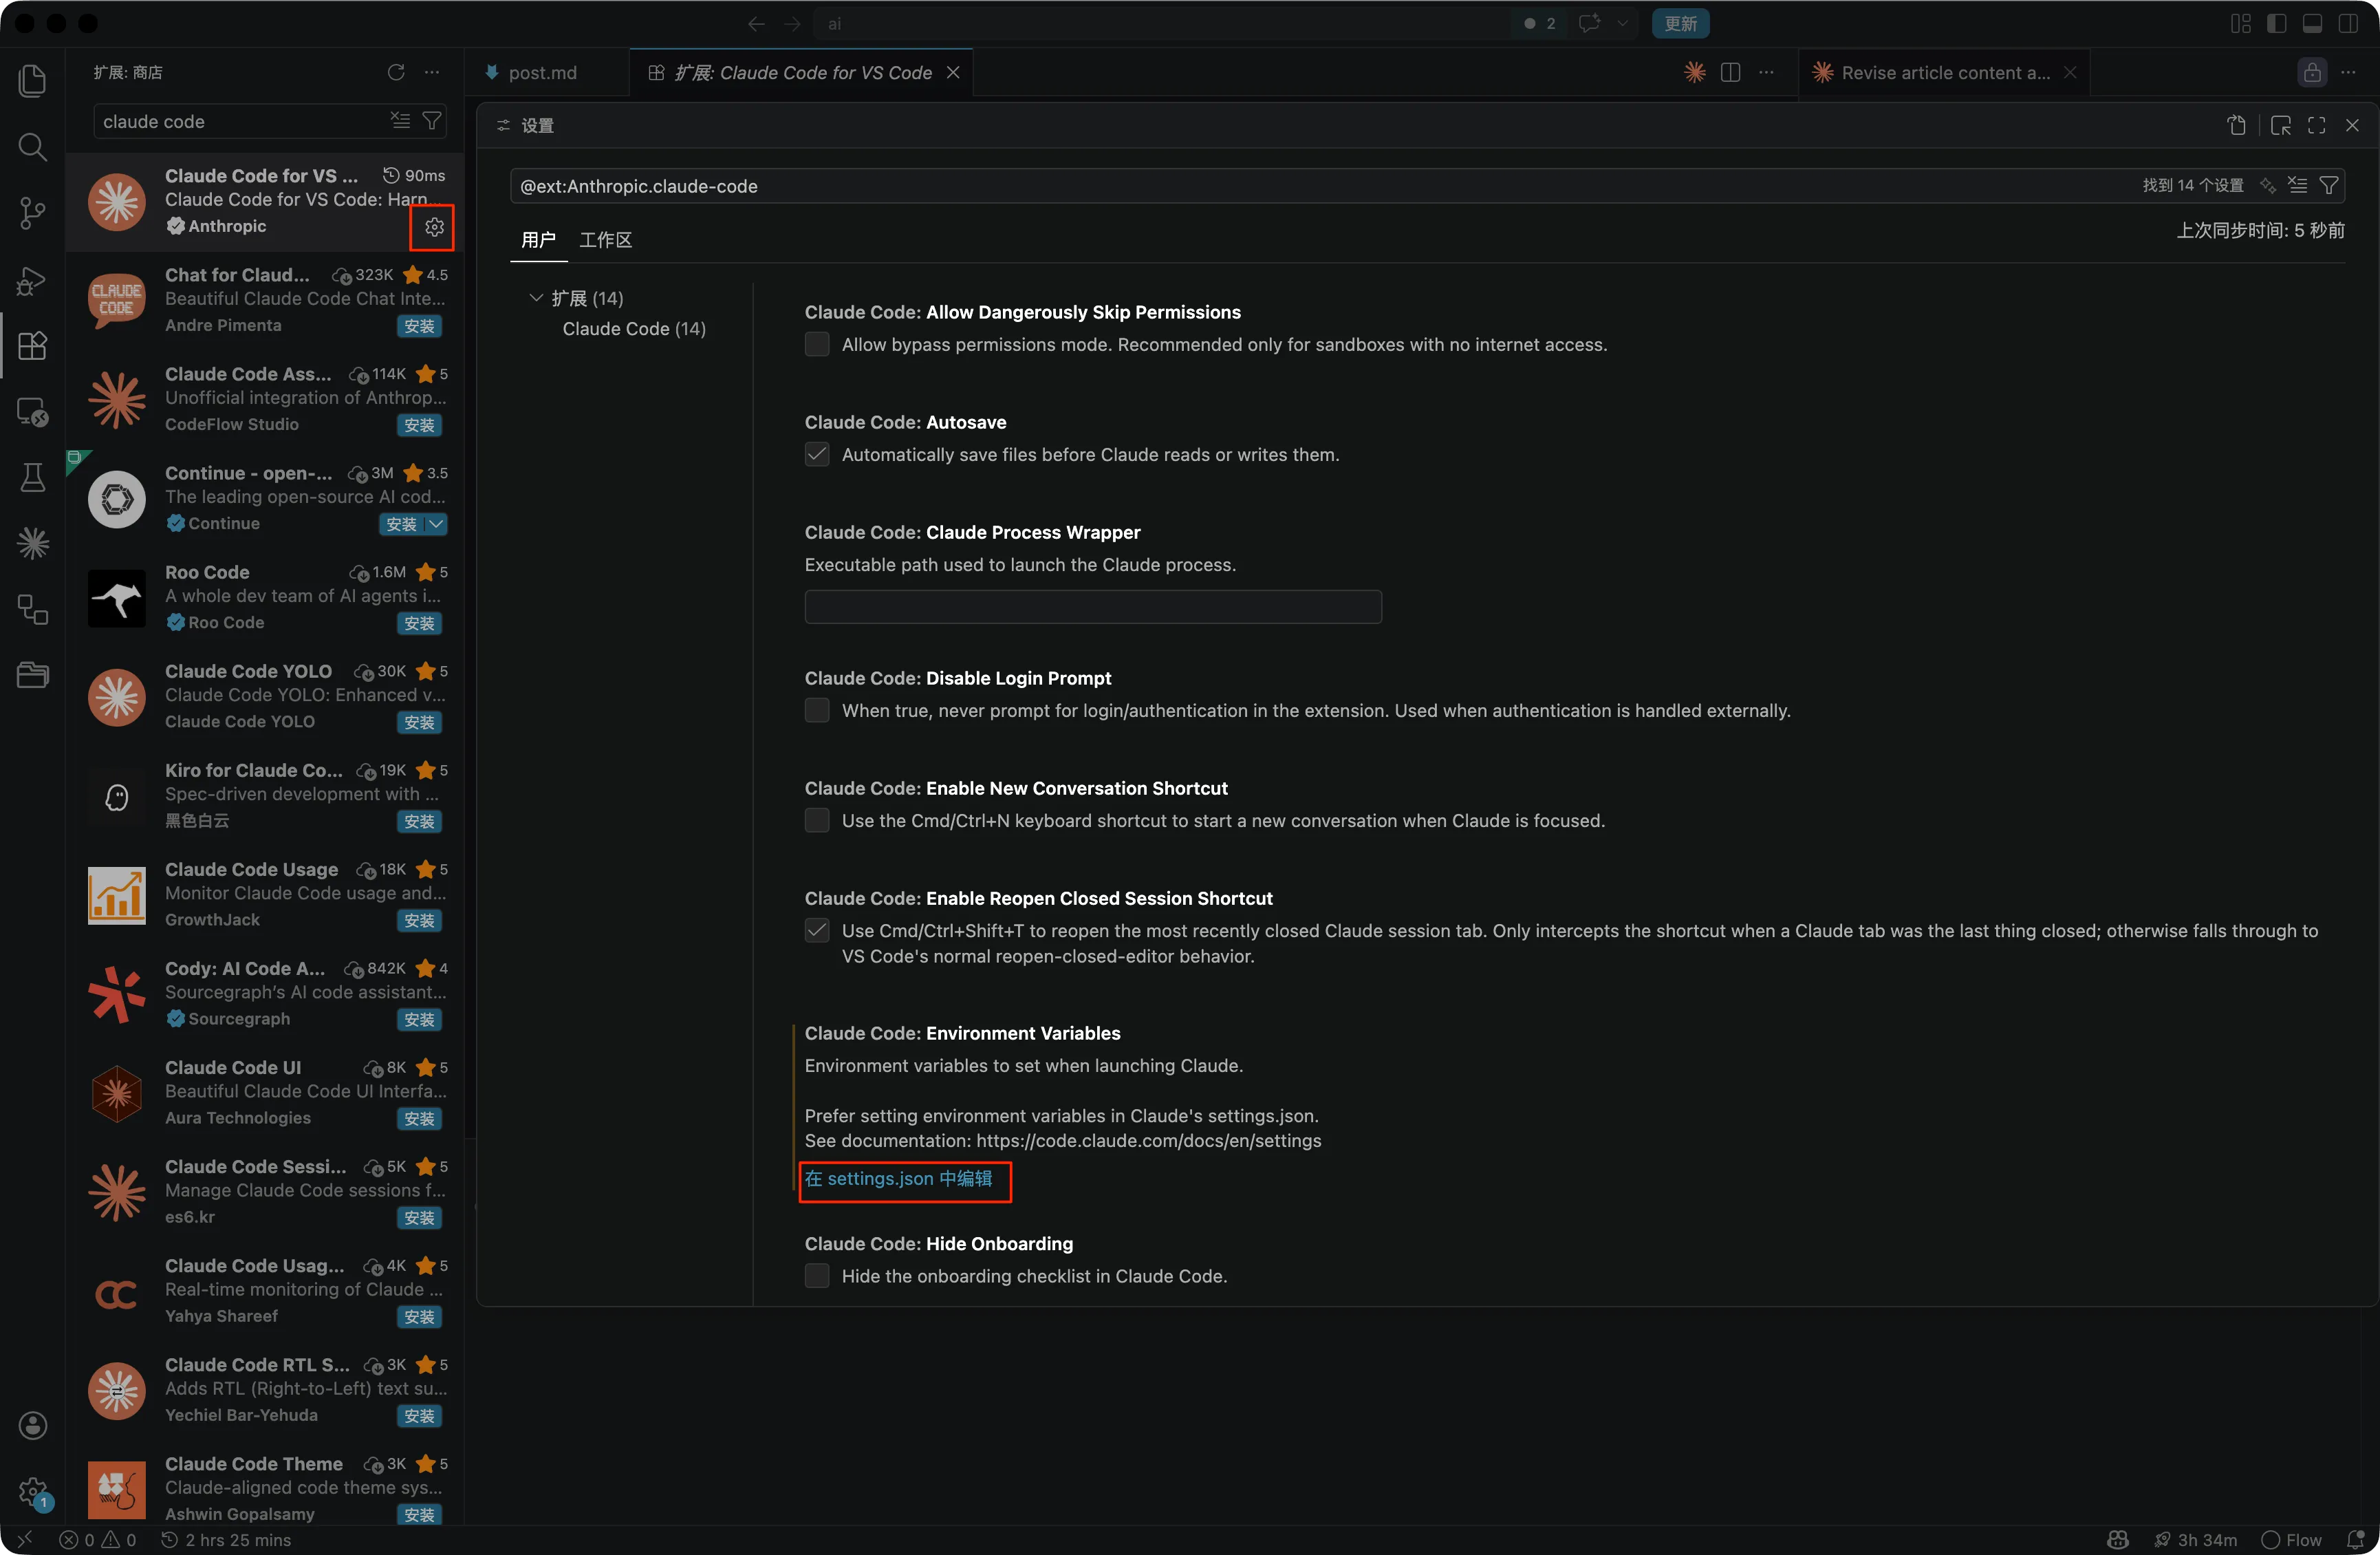
Task: Clear the settings search input
Action: point(2298,186)
